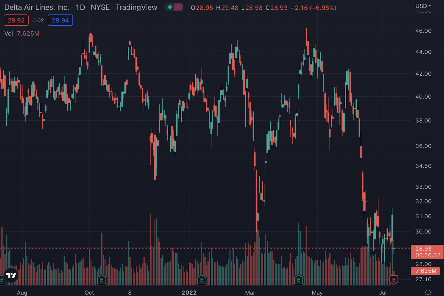Click the Jul date on time axis
This screenshot has height=296, width=444.
point(383,292)
